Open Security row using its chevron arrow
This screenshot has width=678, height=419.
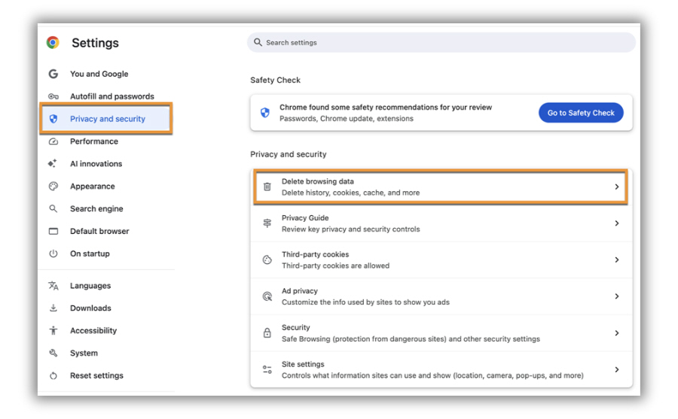pyautogui.click(x=616, y=333)
